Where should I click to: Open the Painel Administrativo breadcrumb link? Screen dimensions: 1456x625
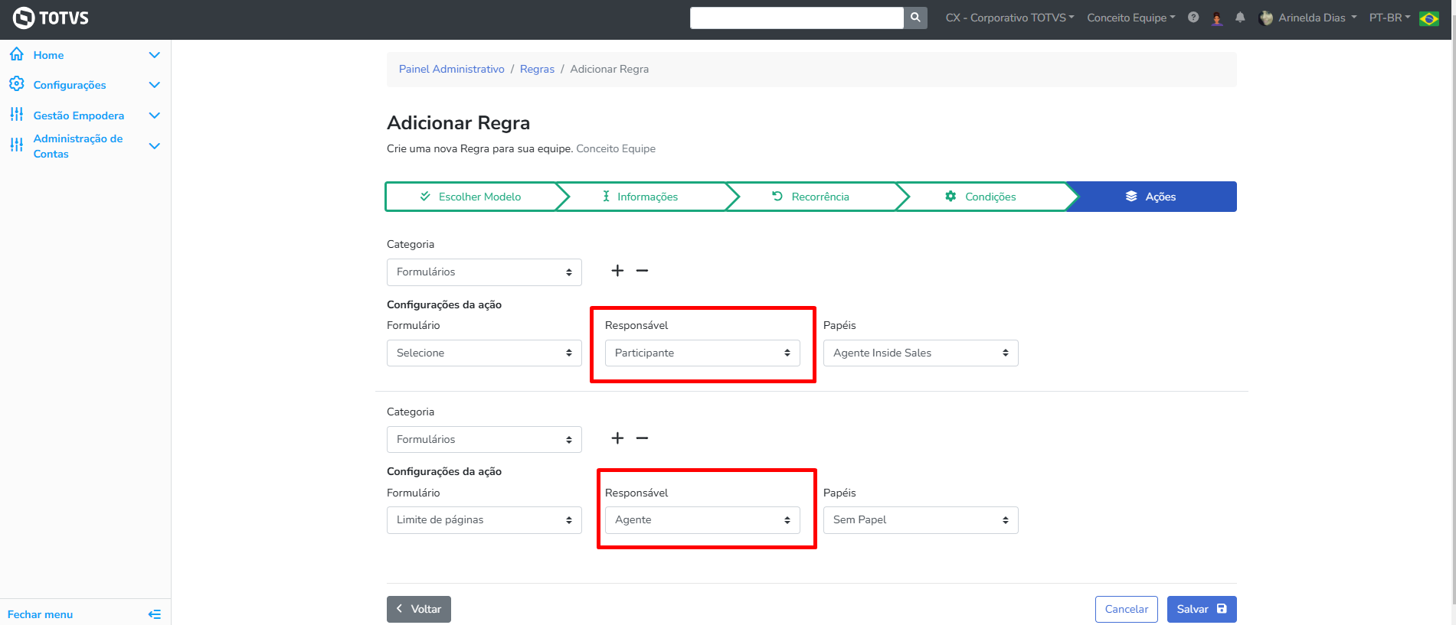(x=451, y=69)
